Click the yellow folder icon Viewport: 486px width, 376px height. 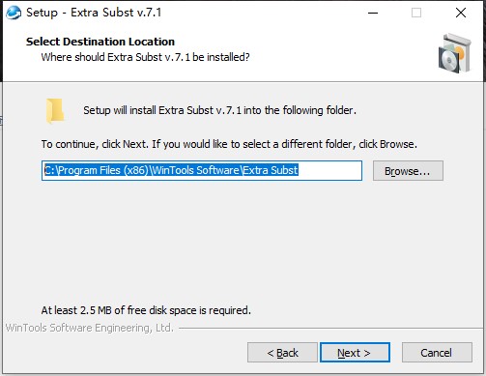pos(55,110)
